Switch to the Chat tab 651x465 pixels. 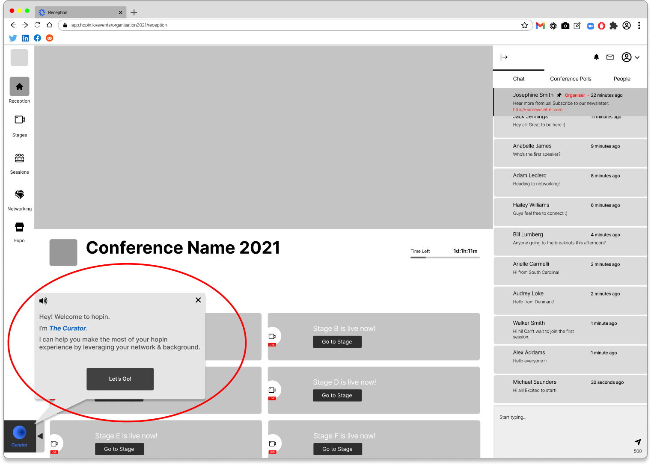[519, 79]
